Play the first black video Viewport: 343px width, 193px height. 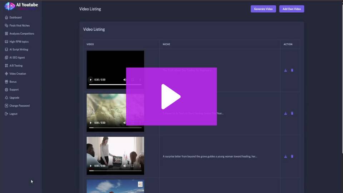pos(90,80)
